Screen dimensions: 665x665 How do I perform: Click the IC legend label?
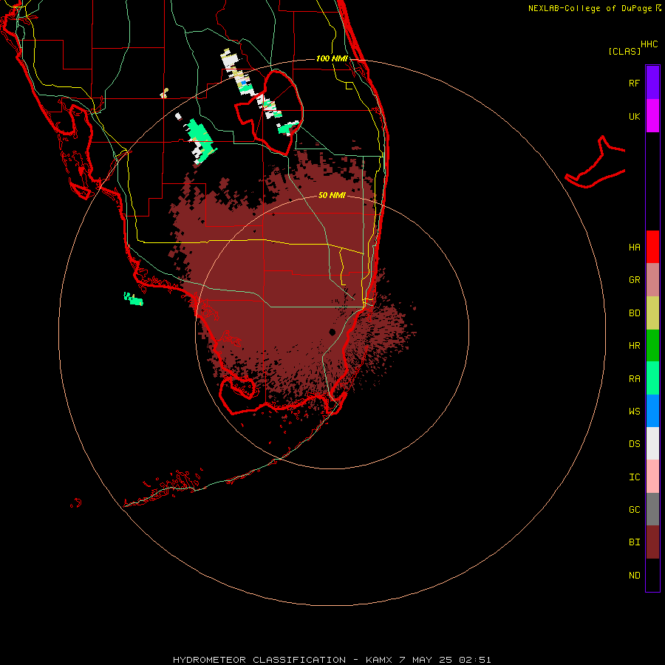[634, 477]
